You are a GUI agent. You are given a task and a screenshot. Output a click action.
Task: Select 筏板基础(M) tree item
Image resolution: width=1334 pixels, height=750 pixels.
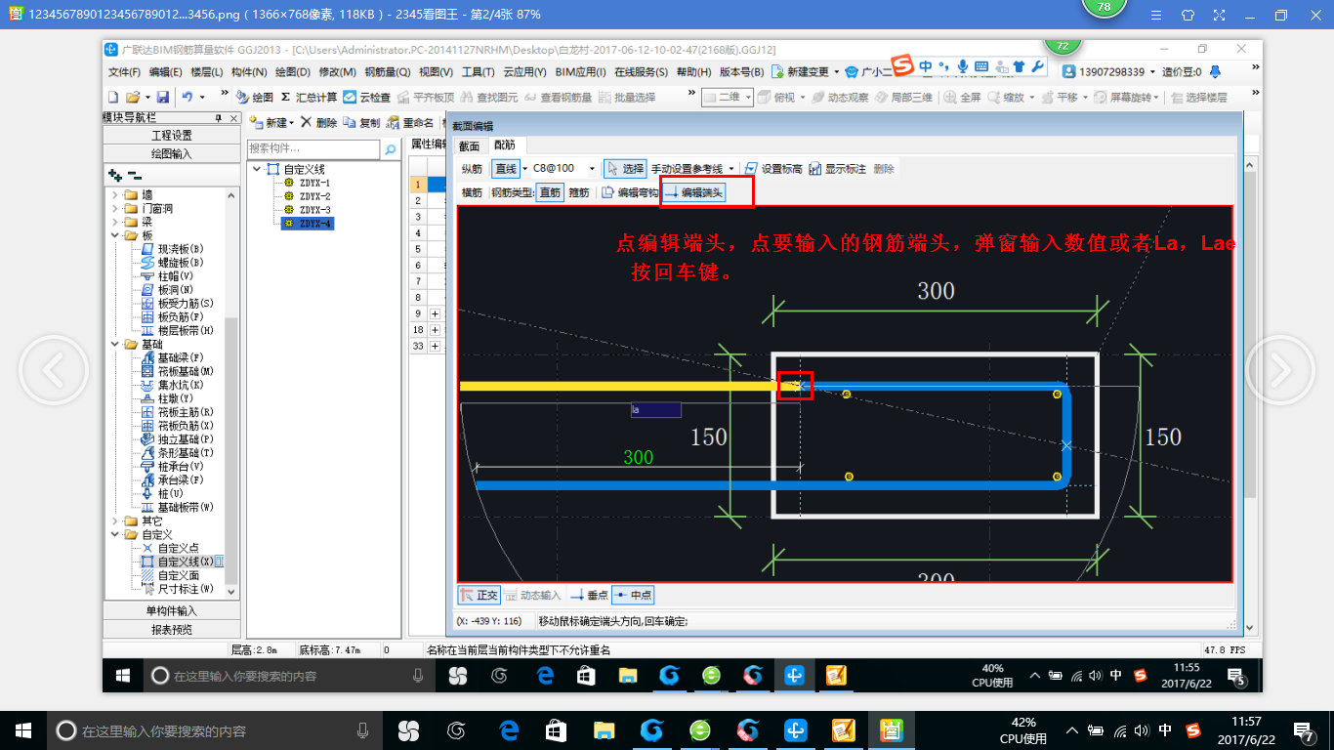point(179,372)
